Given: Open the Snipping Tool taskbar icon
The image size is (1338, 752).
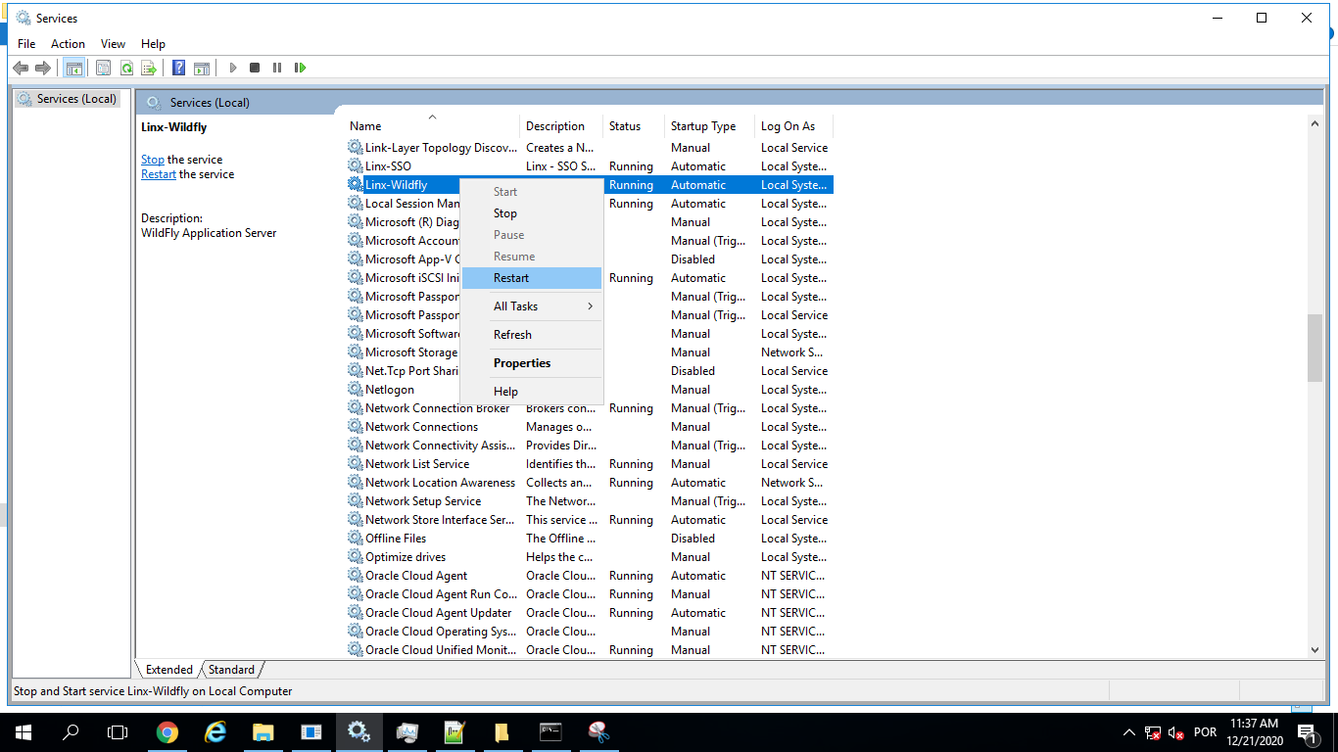Looking at the screenshot, I should (598, 732).
